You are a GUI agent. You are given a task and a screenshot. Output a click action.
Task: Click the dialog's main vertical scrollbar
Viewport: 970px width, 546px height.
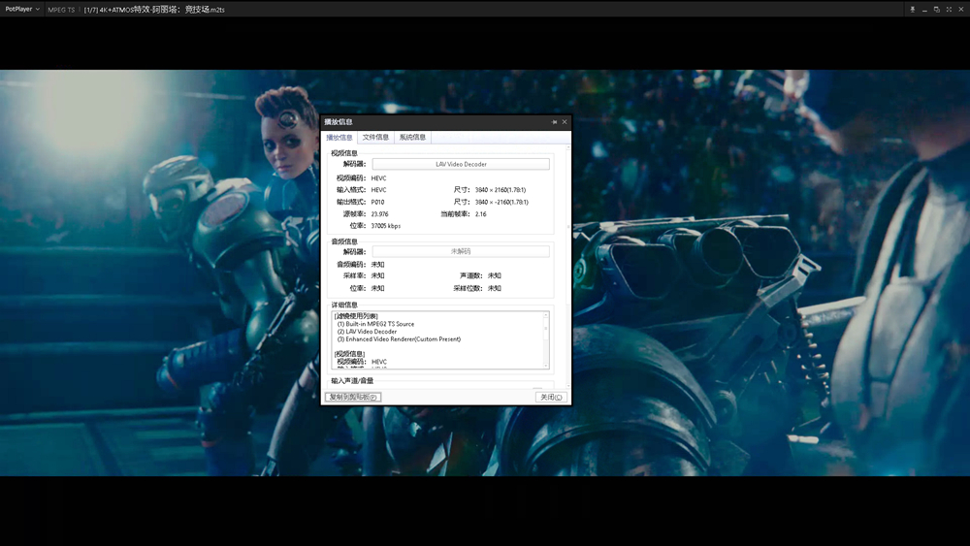(x=568, y=266)
